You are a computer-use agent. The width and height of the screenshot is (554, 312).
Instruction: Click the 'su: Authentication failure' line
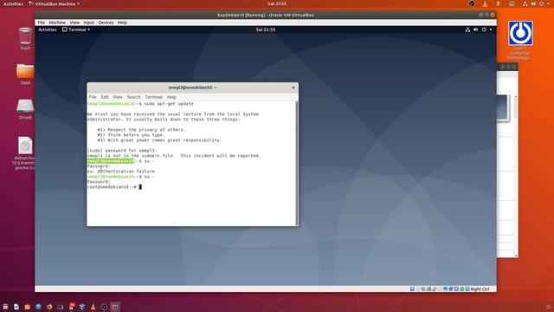[121, 172]
